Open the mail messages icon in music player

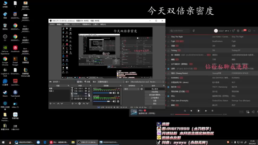pos(243,31)
